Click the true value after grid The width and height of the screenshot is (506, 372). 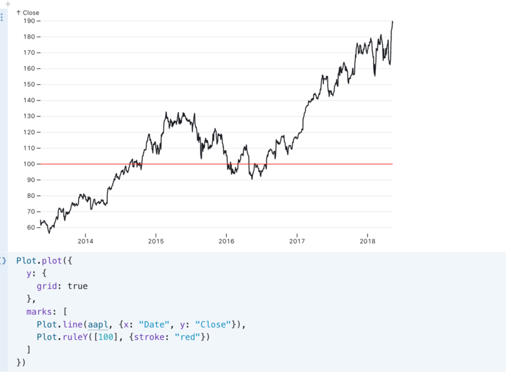[77, 286]
